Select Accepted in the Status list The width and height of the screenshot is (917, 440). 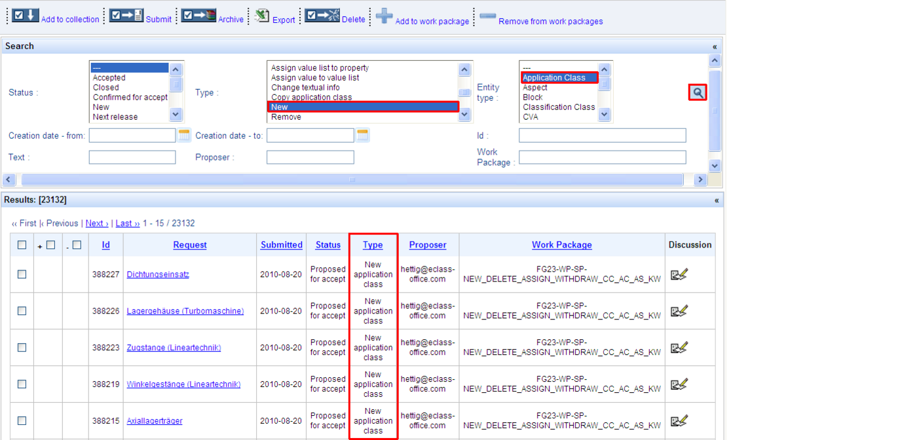[x=109, y=78]
